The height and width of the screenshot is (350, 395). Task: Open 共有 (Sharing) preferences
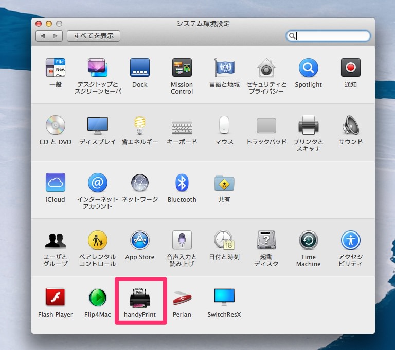[224, 183]
